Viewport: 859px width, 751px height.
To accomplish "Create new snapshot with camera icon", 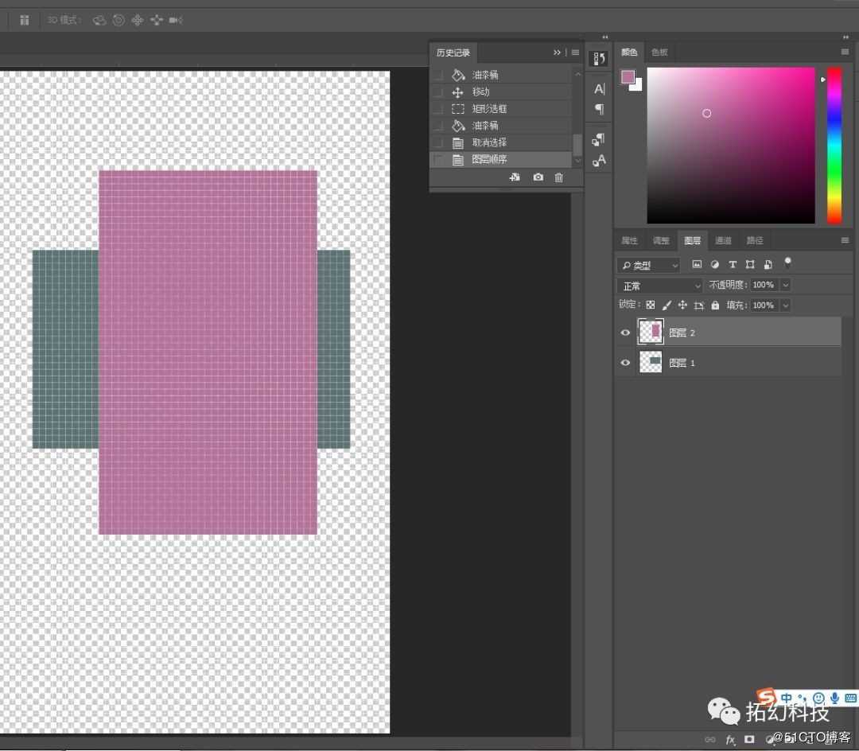I will [538, 177].
